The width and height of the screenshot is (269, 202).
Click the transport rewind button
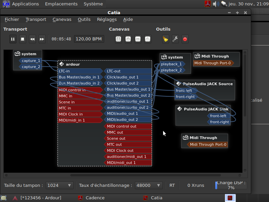coord(32,39)
